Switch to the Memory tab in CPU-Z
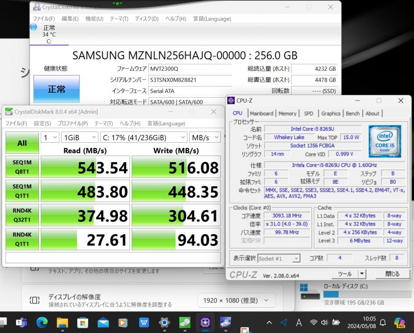 click(287, 113)
